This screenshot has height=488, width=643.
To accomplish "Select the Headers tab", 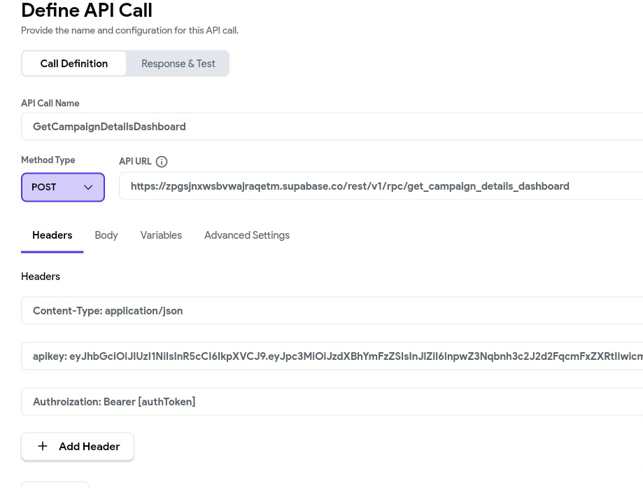I will click(52, 235).
